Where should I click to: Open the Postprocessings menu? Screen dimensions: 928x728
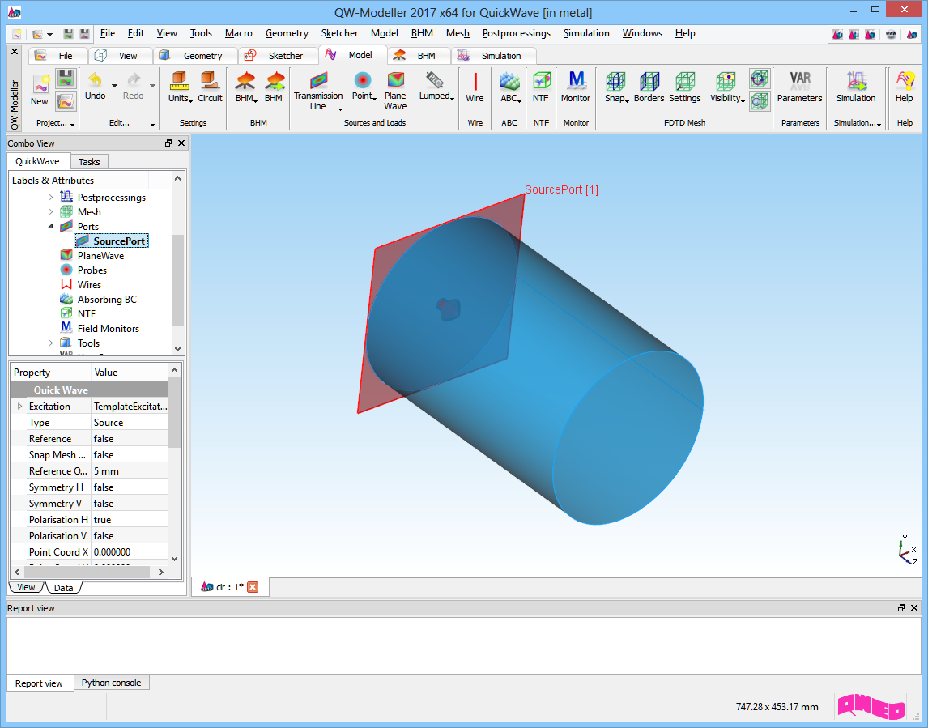click(x=516, y=33)
